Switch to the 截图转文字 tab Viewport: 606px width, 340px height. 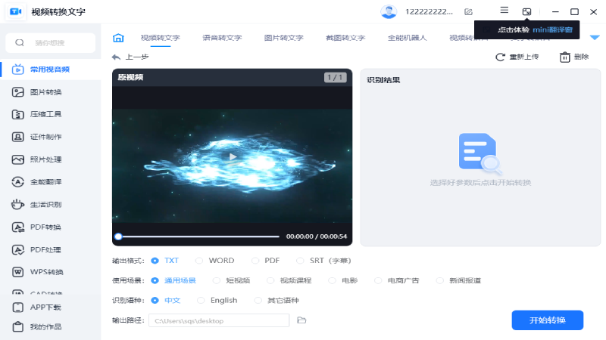345,38
